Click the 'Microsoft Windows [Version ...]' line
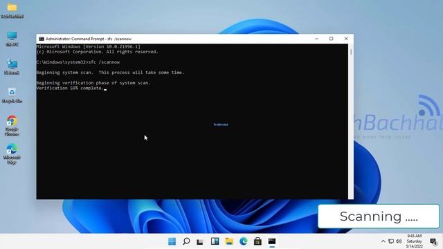Image resolution: width=443 pixels, height=249 pixels. (x=89, y=46)
